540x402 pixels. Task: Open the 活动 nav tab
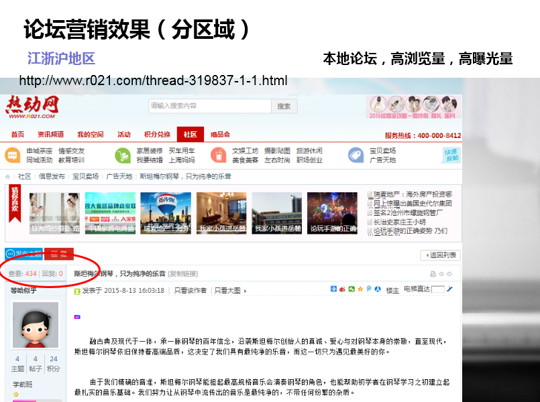click(124, 135)
